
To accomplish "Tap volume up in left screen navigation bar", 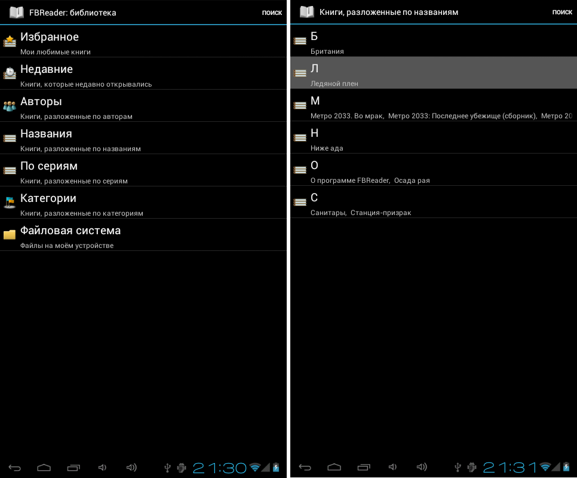I will click(131, 467).
